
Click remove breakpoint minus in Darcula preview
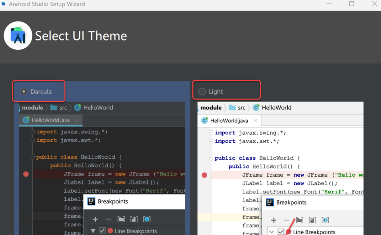pyautogui.click(x=108, y=219)
